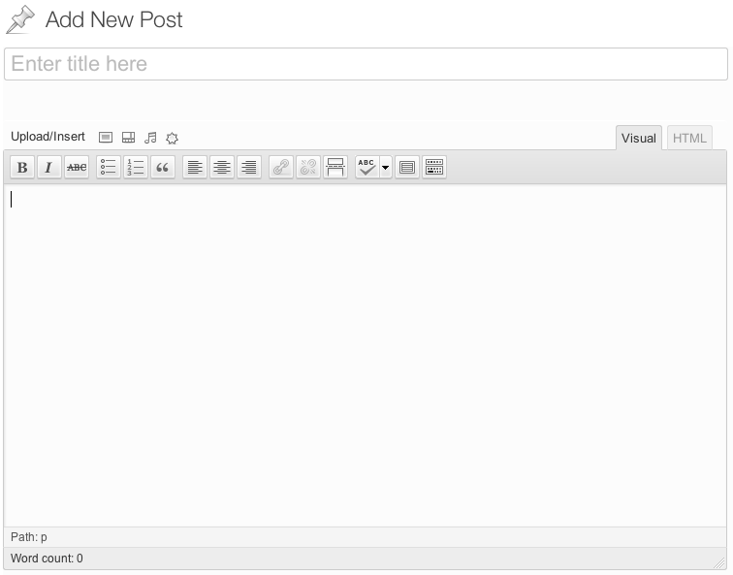Image resolution: width=733 pixels, height=575 pixels.
Task: Click the insert link icon
Action: tap(281, 168)
